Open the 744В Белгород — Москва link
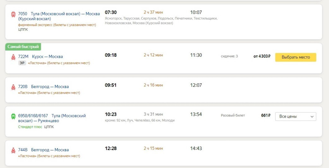The width and height of the screenshot is (329, 168). 43,150
